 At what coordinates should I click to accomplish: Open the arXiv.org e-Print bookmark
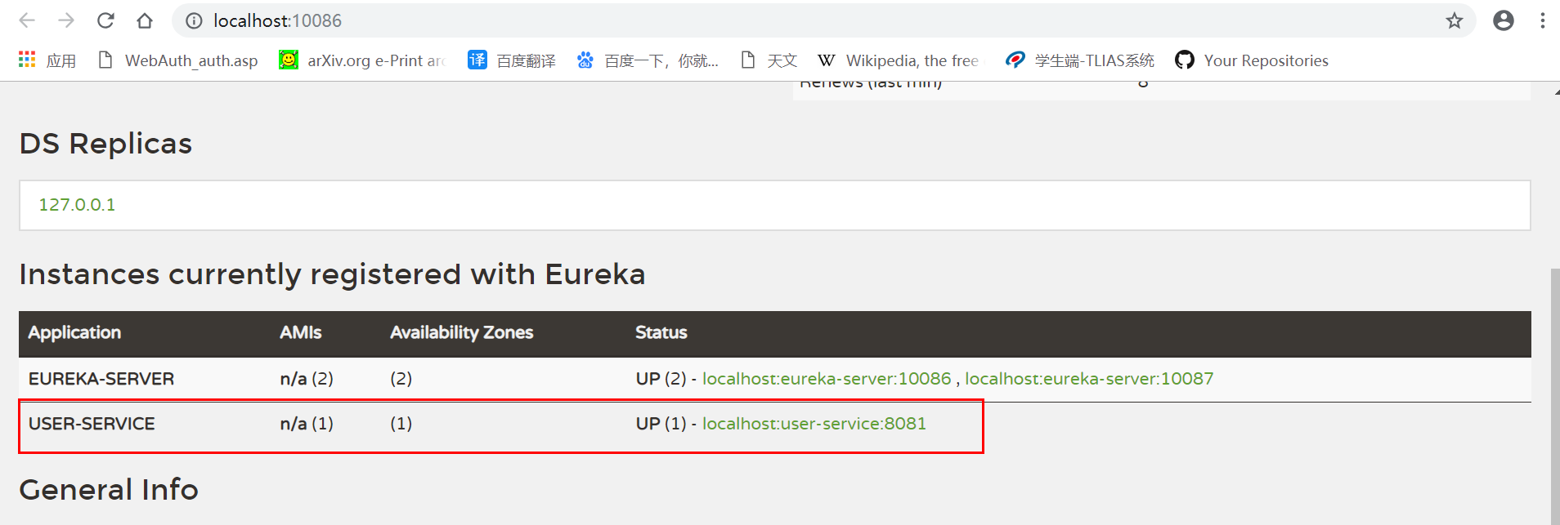point(362,60)
